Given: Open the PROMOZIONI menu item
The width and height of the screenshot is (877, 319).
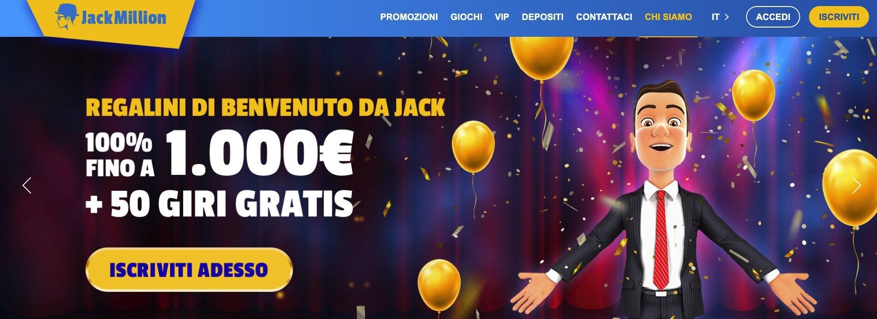Looking at the screenshot, I should click(x=409, y=17).
